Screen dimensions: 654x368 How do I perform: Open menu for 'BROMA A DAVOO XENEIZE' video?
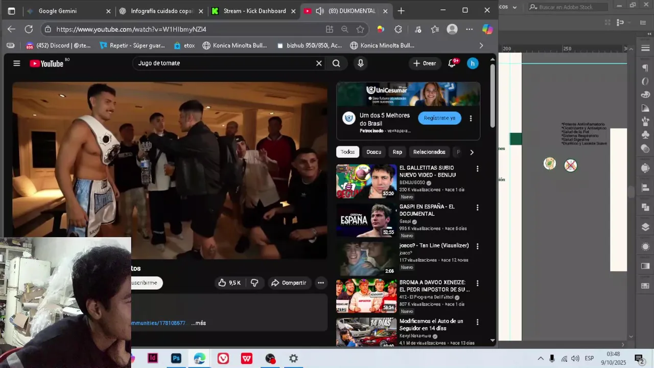(x=478, y=283)
